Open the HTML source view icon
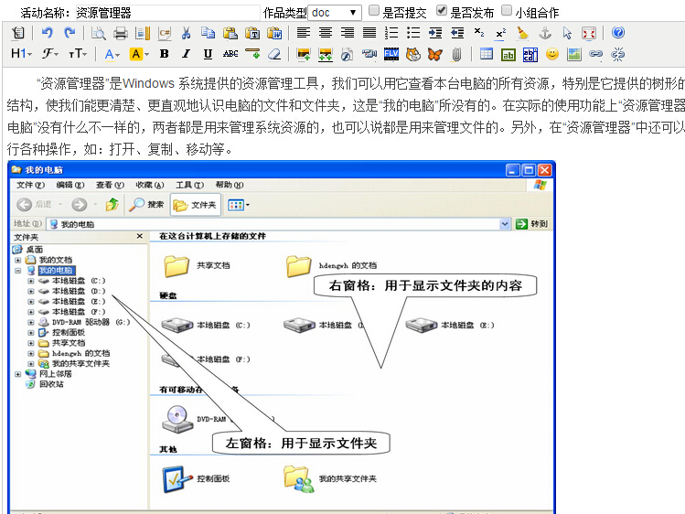Screen dimensions: 685x514 click(18, 33)
